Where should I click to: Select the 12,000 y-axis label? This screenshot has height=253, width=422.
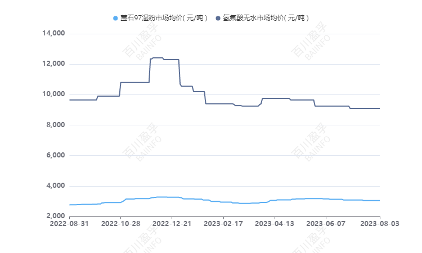[54, 64]
